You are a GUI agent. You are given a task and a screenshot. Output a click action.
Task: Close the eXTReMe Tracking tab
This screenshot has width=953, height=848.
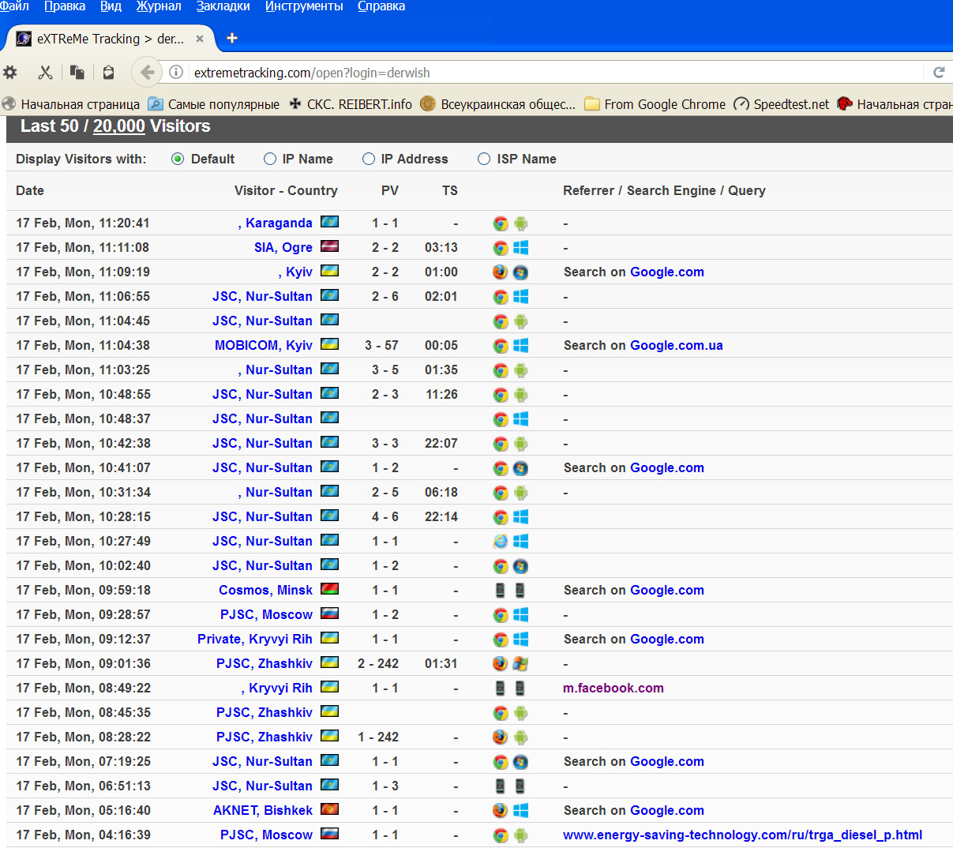coord(200,39)
